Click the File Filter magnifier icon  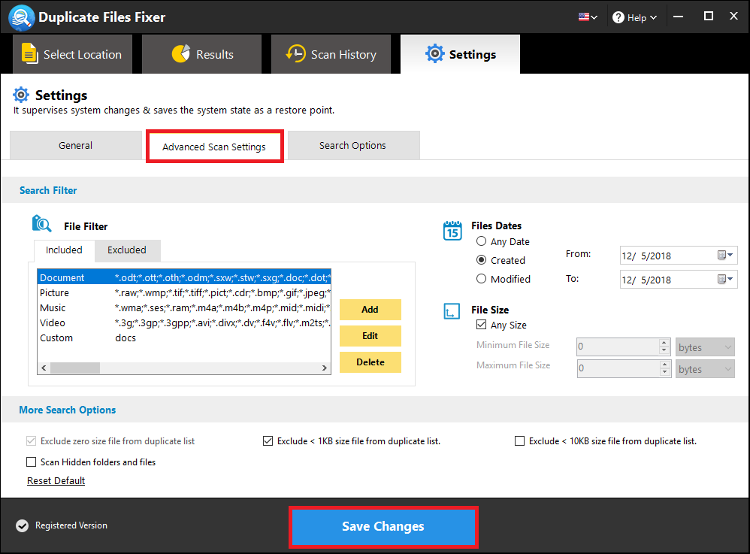coord(41,223)
